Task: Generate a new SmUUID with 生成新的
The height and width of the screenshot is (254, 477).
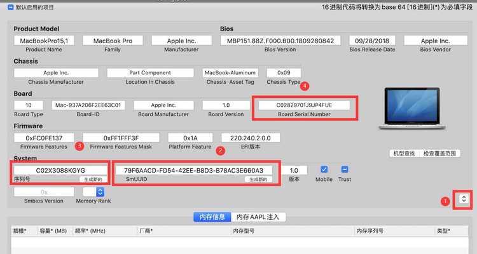Action: [x=258, y=179]
